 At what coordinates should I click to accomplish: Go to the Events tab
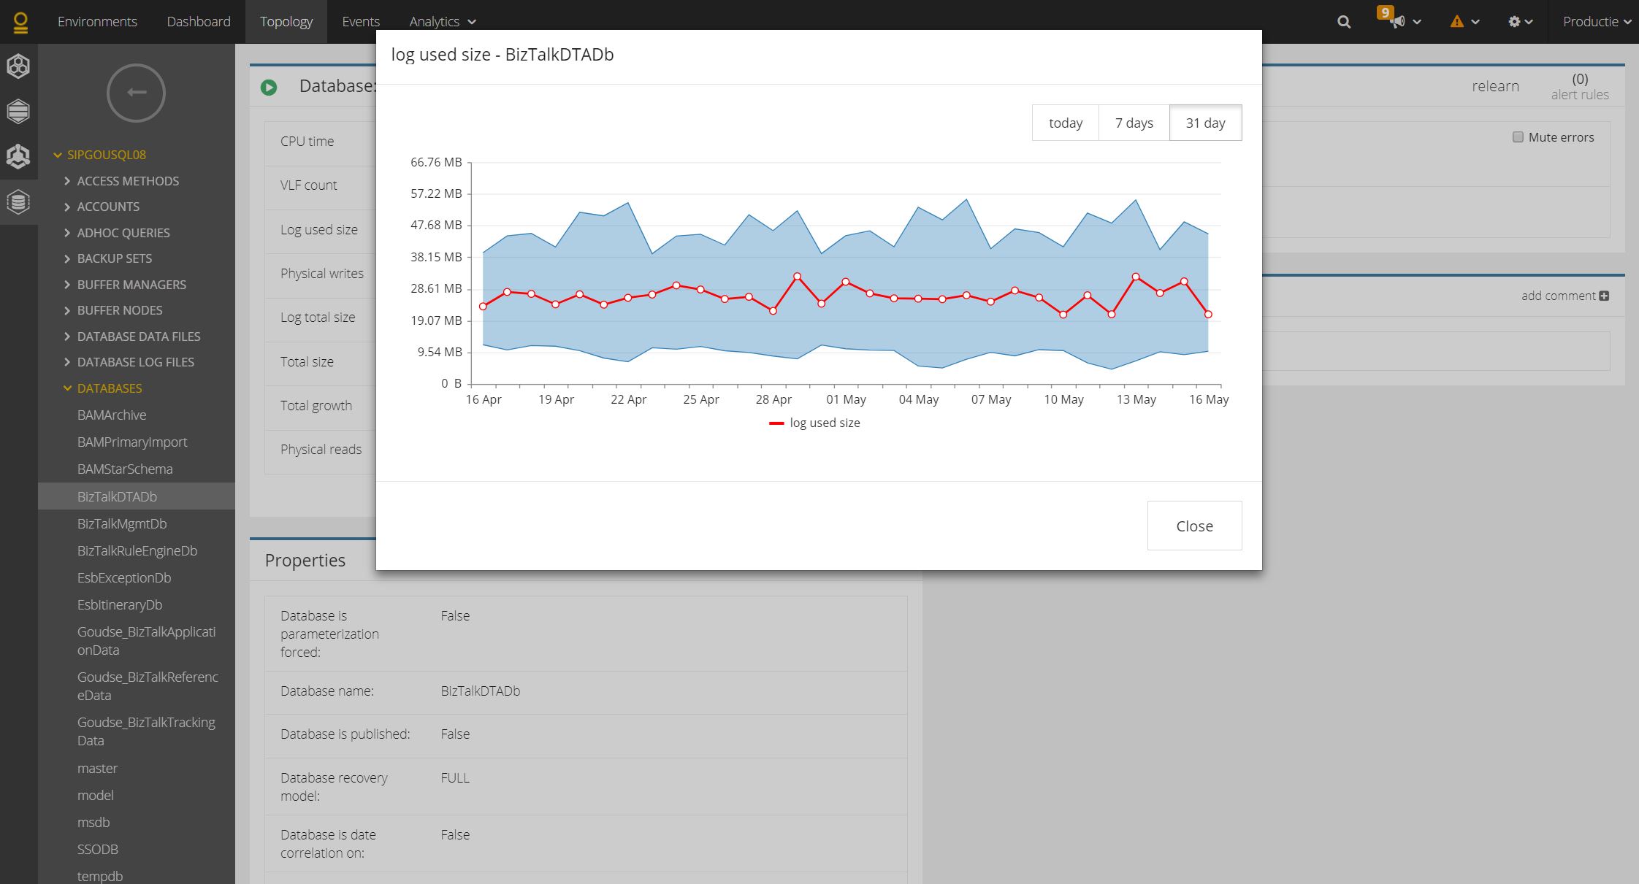(360, 22)
